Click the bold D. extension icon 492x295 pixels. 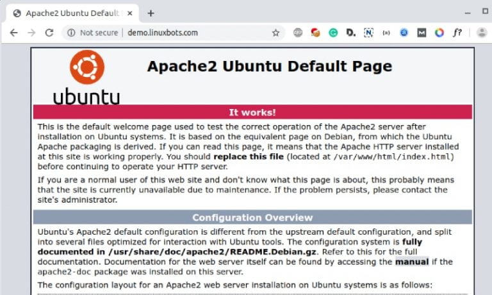[351, 32]
